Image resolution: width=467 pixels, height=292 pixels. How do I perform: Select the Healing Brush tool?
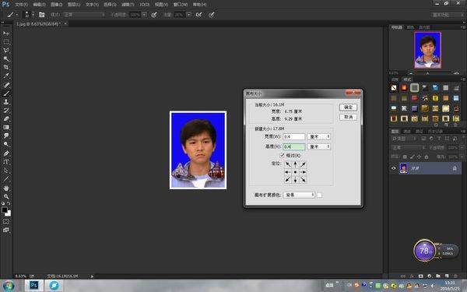pyautogui.click(x=6, y=85)
